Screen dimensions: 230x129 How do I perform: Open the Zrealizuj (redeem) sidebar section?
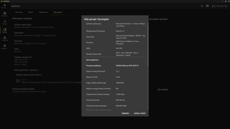tap(4, 39)
